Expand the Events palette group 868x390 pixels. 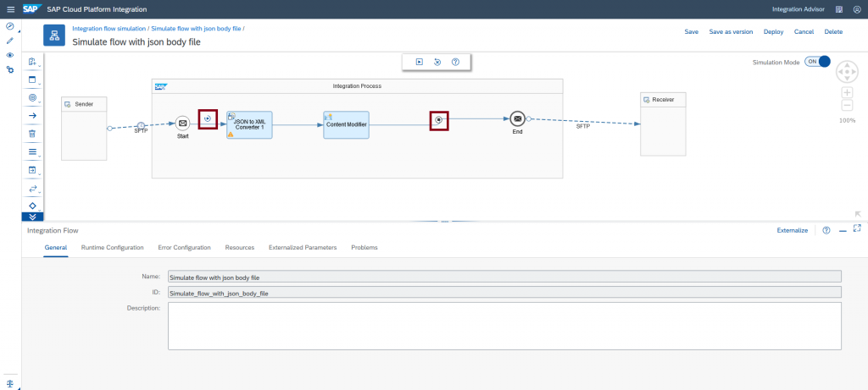(x=33, y=98)
